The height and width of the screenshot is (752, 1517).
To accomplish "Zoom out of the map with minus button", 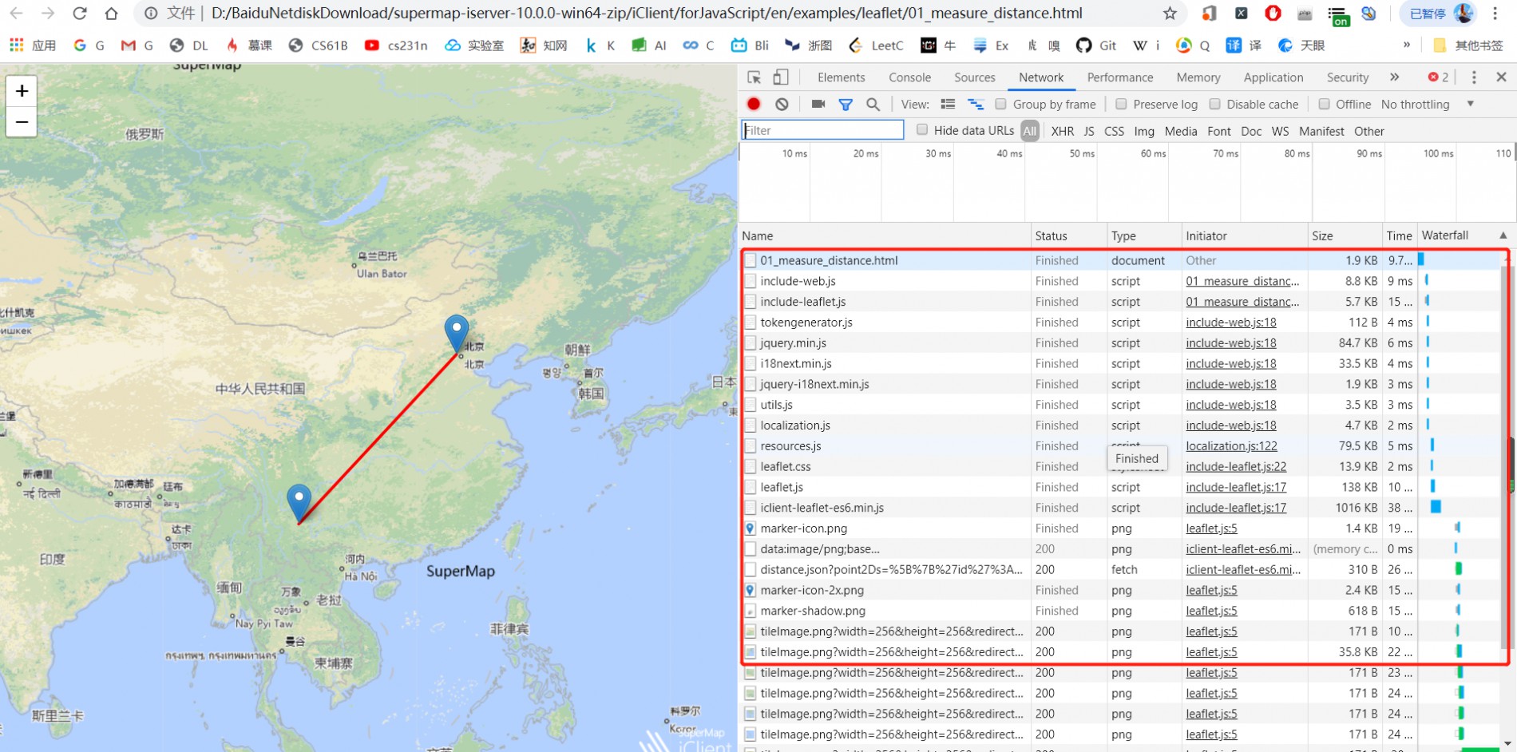I will [22, 122].
